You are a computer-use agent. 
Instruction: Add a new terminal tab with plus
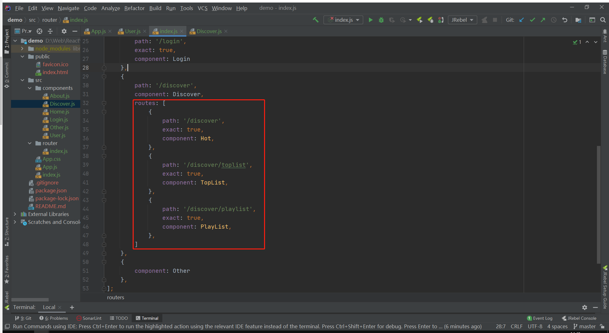click(x=72, y=307)
